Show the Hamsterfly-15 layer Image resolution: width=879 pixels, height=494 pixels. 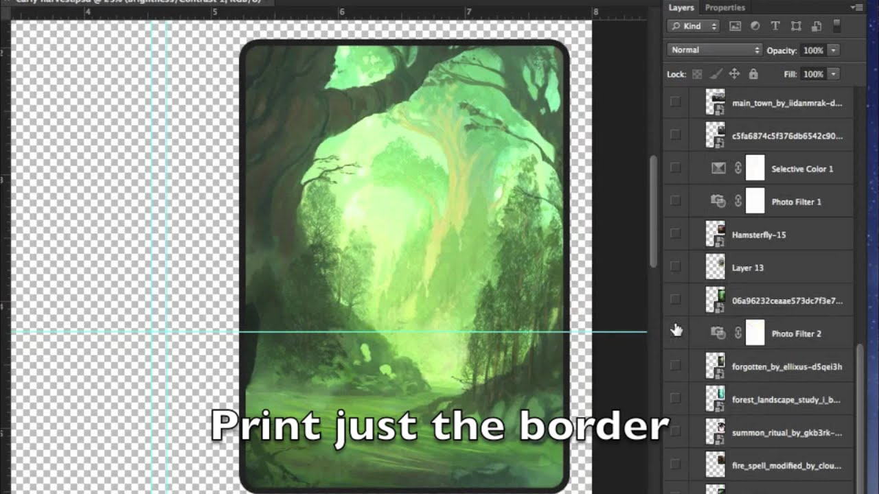(x=676, y=234)
